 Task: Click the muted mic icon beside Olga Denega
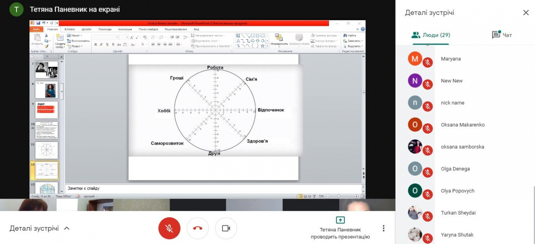tap(428, 172)
